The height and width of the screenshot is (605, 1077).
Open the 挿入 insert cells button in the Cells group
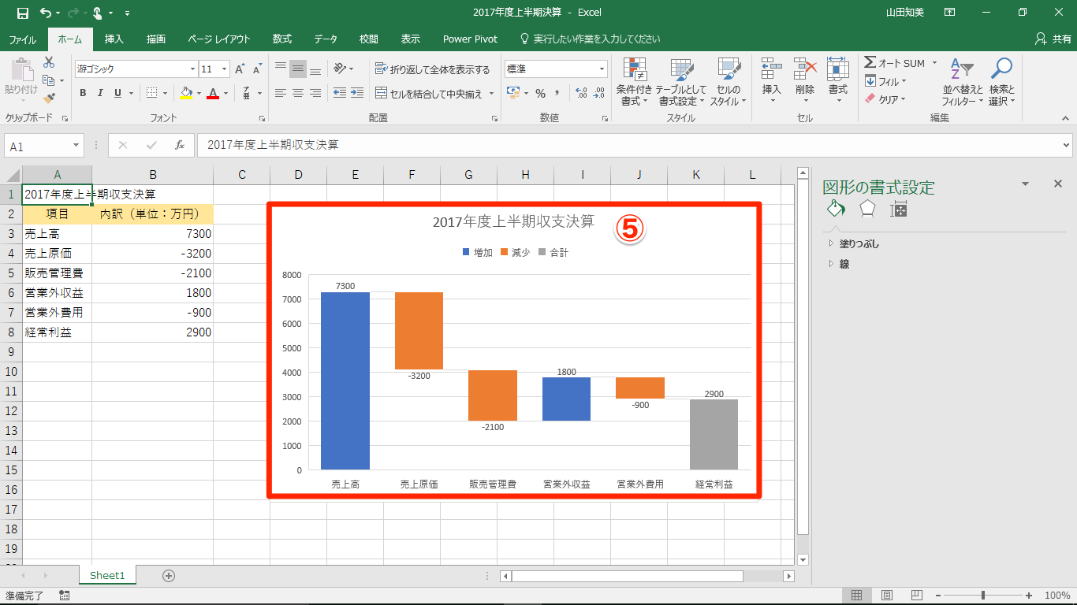pyautogui.click(x=772, y=82)
